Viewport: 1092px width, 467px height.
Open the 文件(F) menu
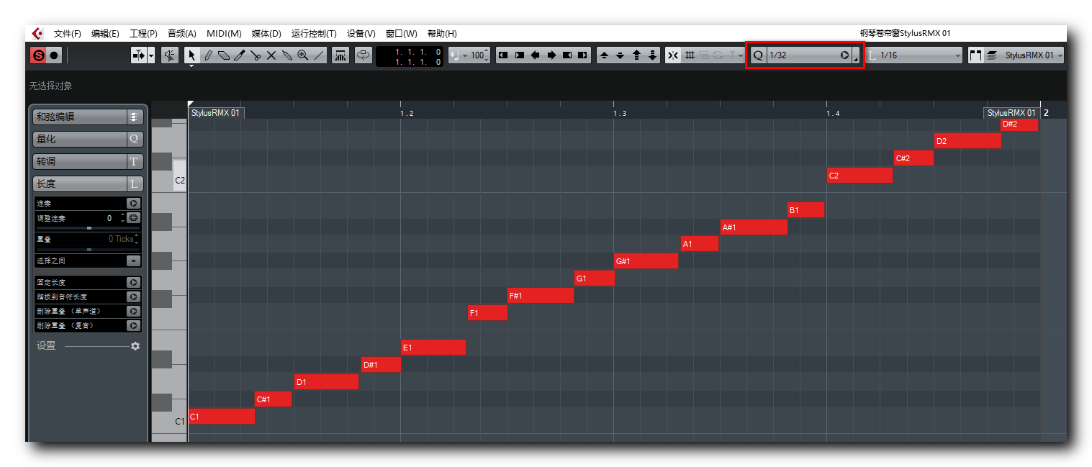68,33
